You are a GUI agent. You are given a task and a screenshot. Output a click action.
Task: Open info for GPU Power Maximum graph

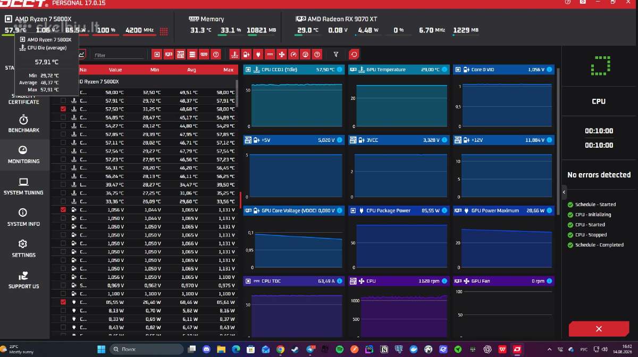click(x=549, y=210)
